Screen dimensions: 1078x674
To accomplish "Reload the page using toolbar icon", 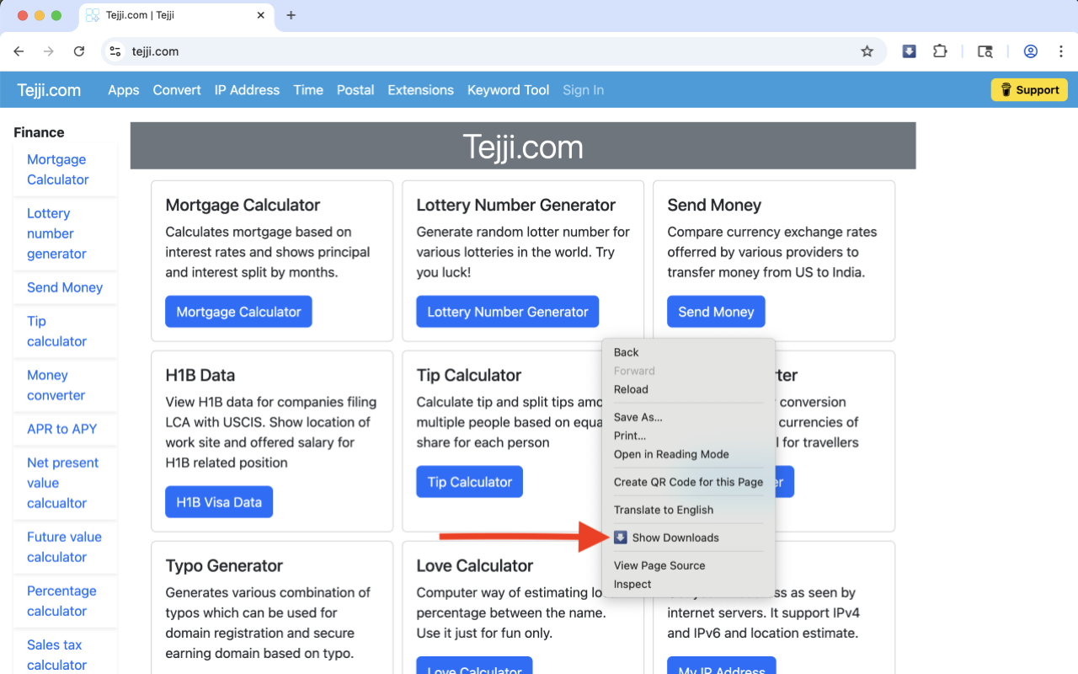I will (79, 51).
